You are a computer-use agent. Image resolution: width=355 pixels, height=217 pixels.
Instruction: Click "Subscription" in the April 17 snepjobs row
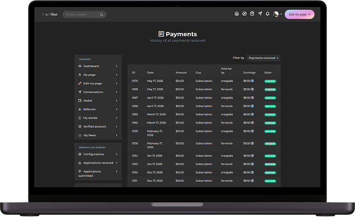click(x=204, y=98)
